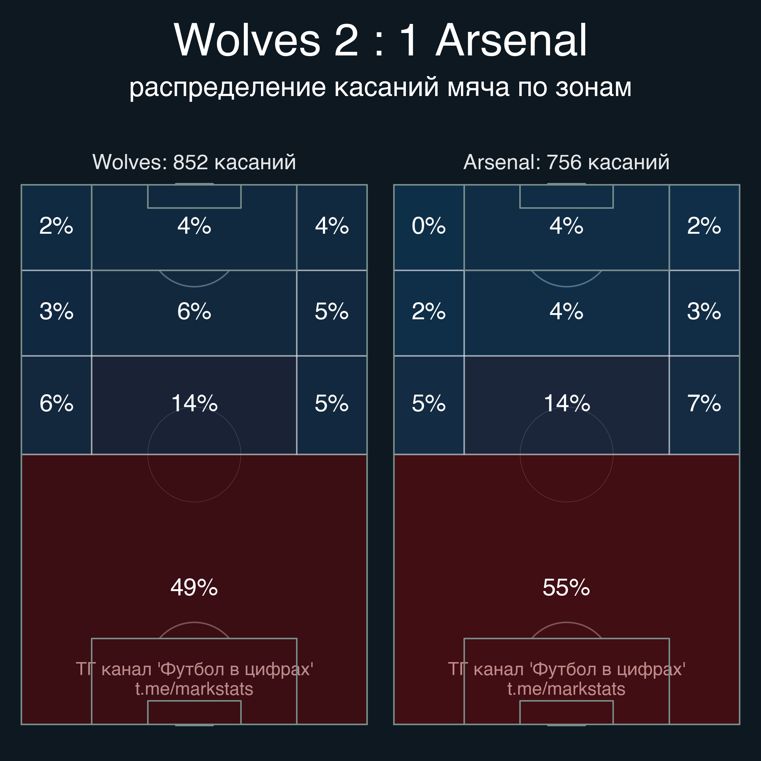Click the "Wolves: 852 касаний" header
Viewport: 761px width, 761px height.
pos(194,162)
